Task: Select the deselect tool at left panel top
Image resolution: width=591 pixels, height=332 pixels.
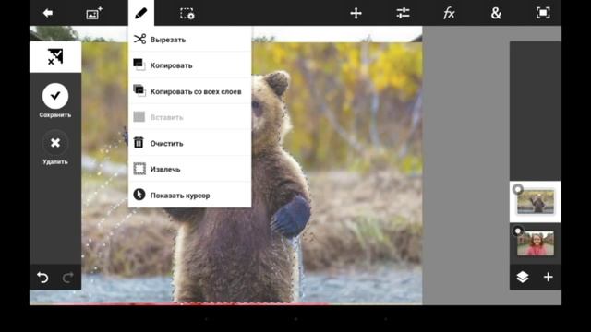Action: point(55,57)
